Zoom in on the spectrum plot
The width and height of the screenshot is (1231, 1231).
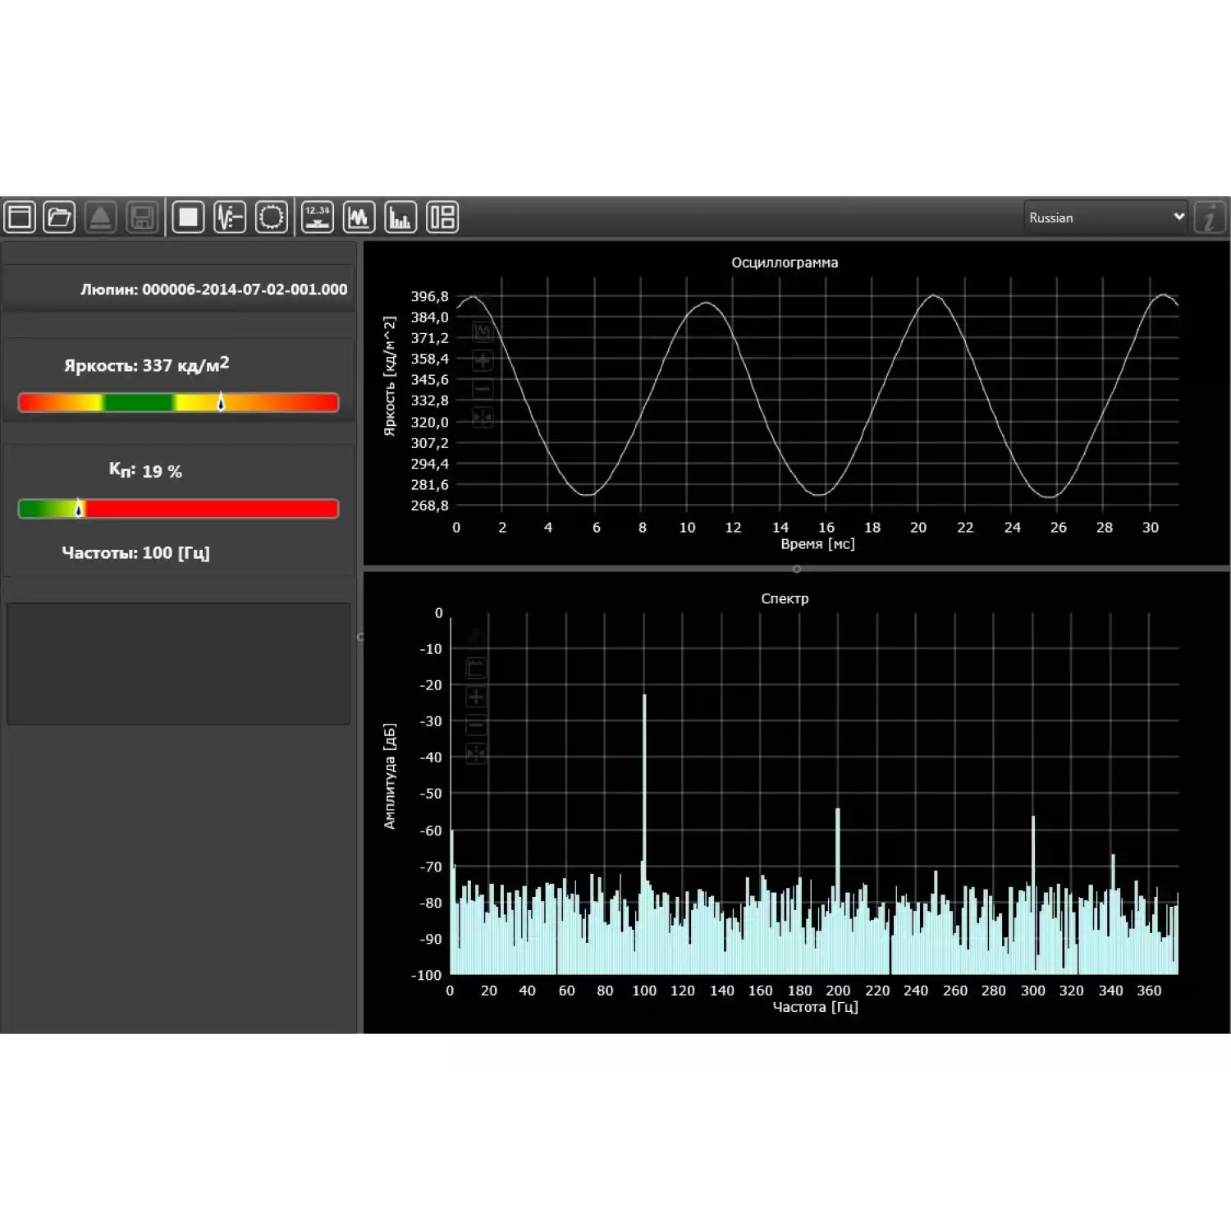(476, 697)
